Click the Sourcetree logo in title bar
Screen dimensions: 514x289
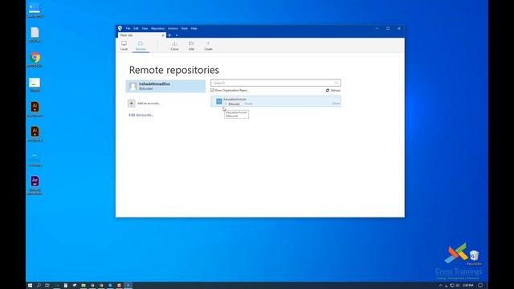point(120,29)
